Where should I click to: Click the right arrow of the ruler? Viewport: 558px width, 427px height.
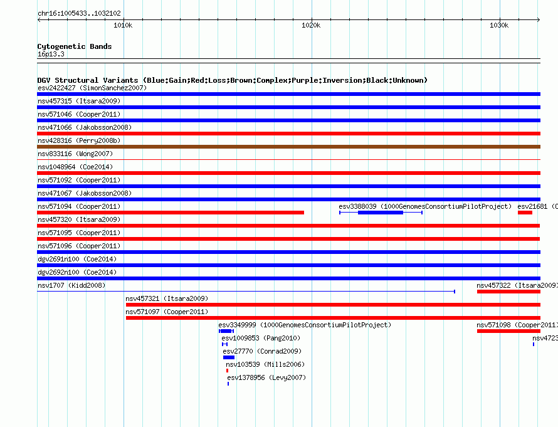click(539, 19)
